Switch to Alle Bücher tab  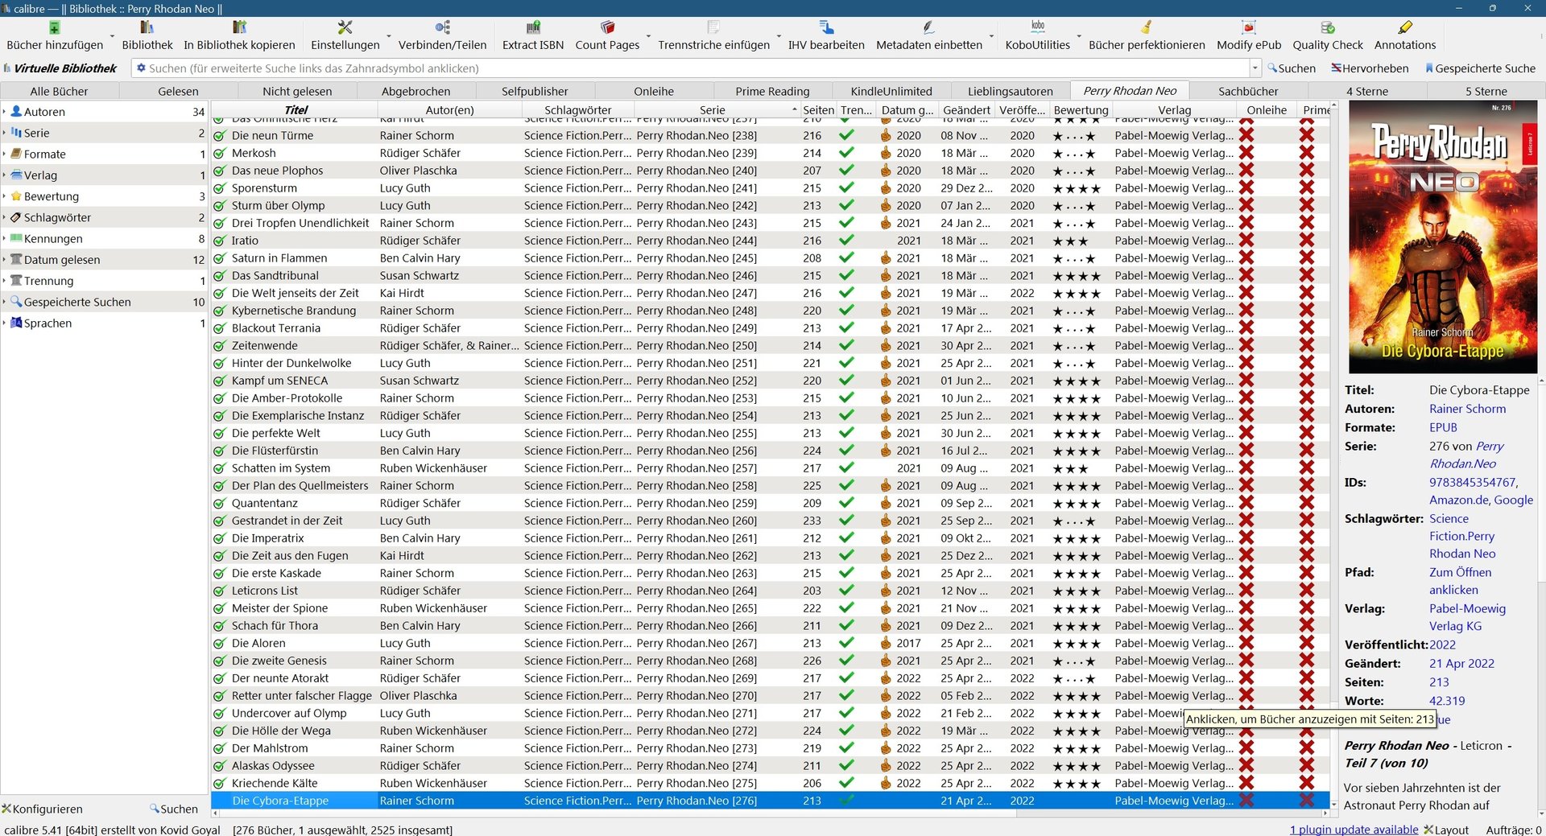59,91
